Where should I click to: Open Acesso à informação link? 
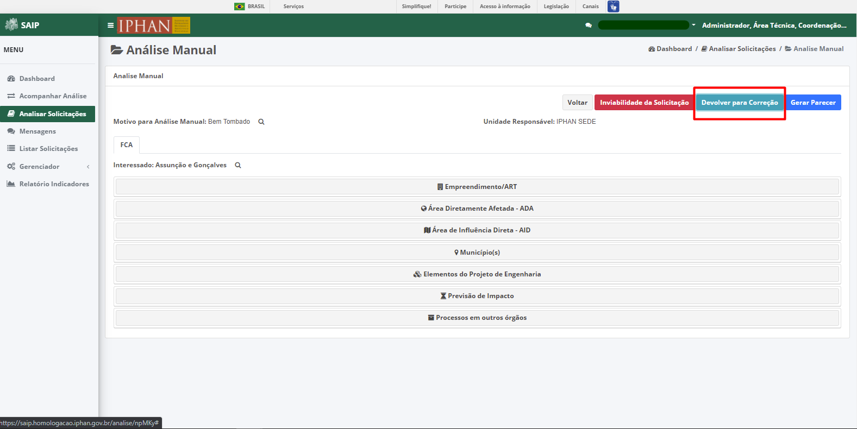coord(505,7)
